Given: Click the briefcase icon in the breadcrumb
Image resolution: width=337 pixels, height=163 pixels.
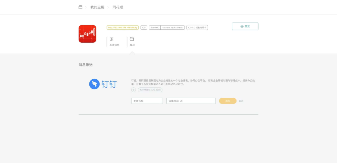Looking at the screenshot, I should pyautogui.click(x=80, y=7).
